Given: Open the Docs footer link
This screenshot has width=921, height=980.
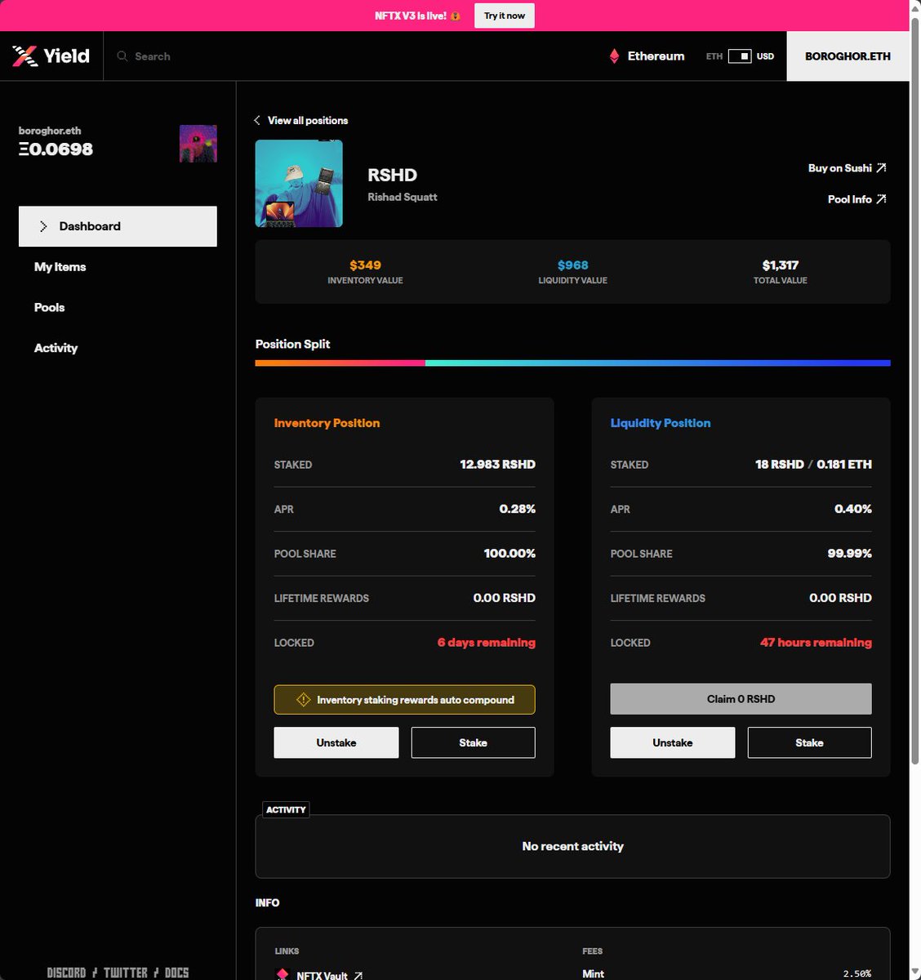Looking at the screenshot, I should (x=176, y=973).
